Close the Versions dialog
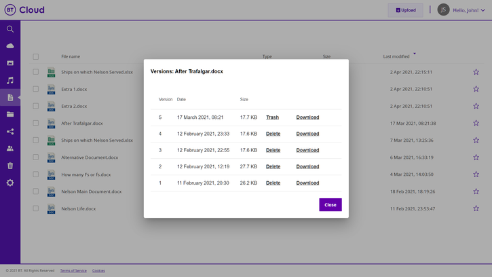The width and height of the screenshot is (492, 277). [330, 204]
